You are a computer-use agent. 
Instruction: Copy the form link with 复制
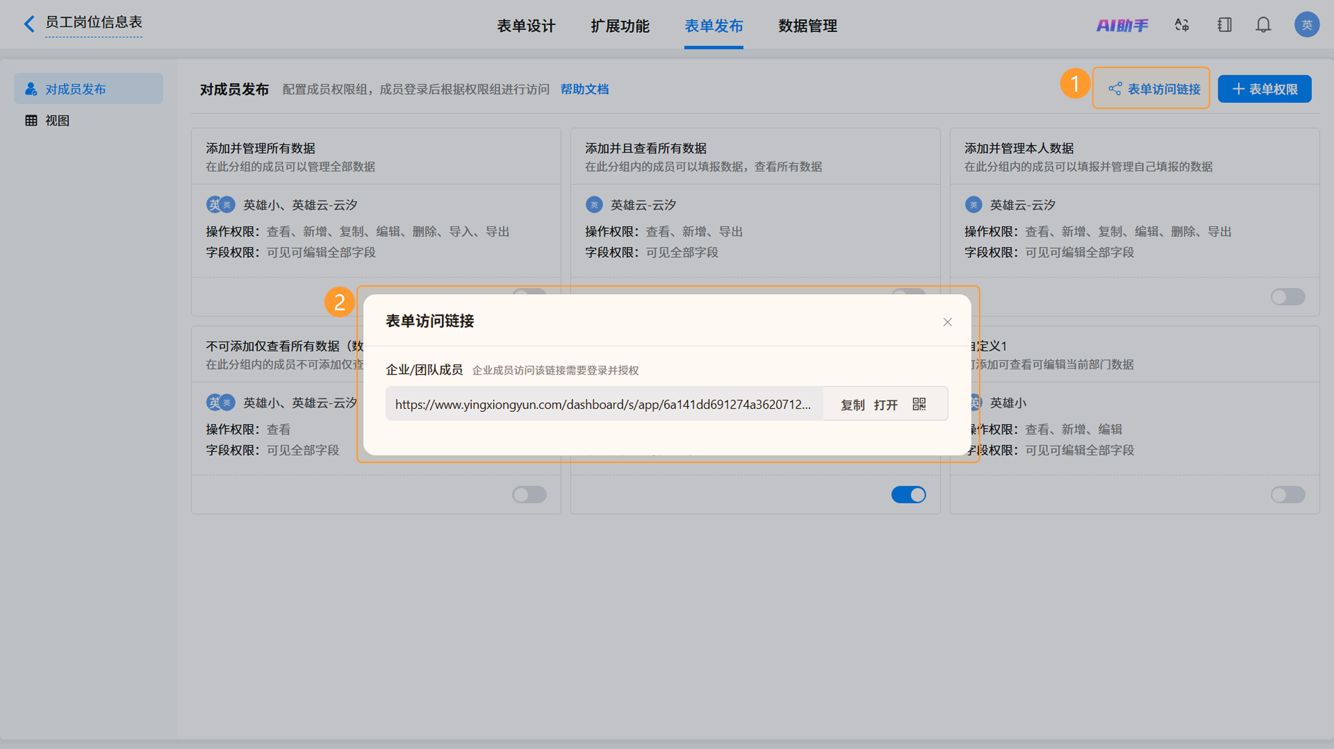point(853,405)
